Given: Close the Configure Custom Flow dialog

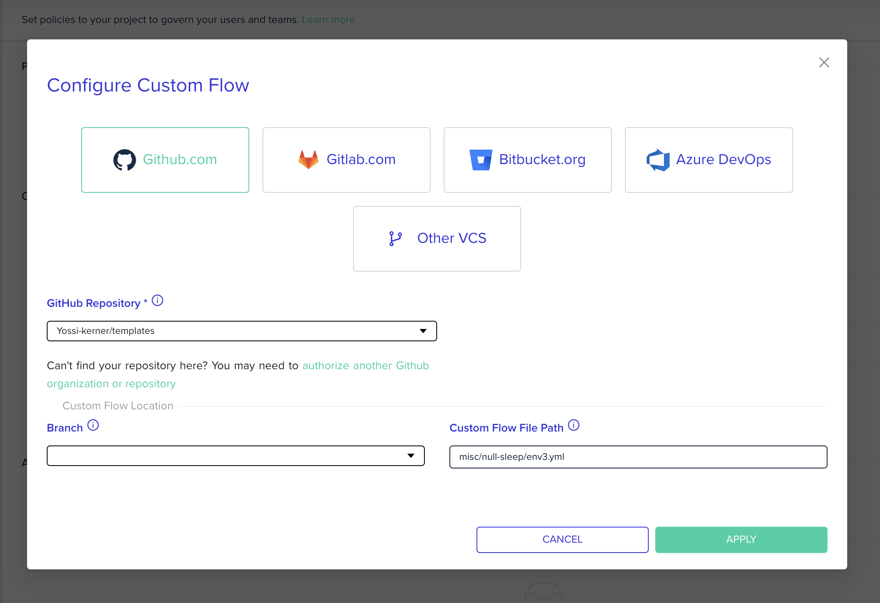Looking at the screenshot, I should point(824,62).
